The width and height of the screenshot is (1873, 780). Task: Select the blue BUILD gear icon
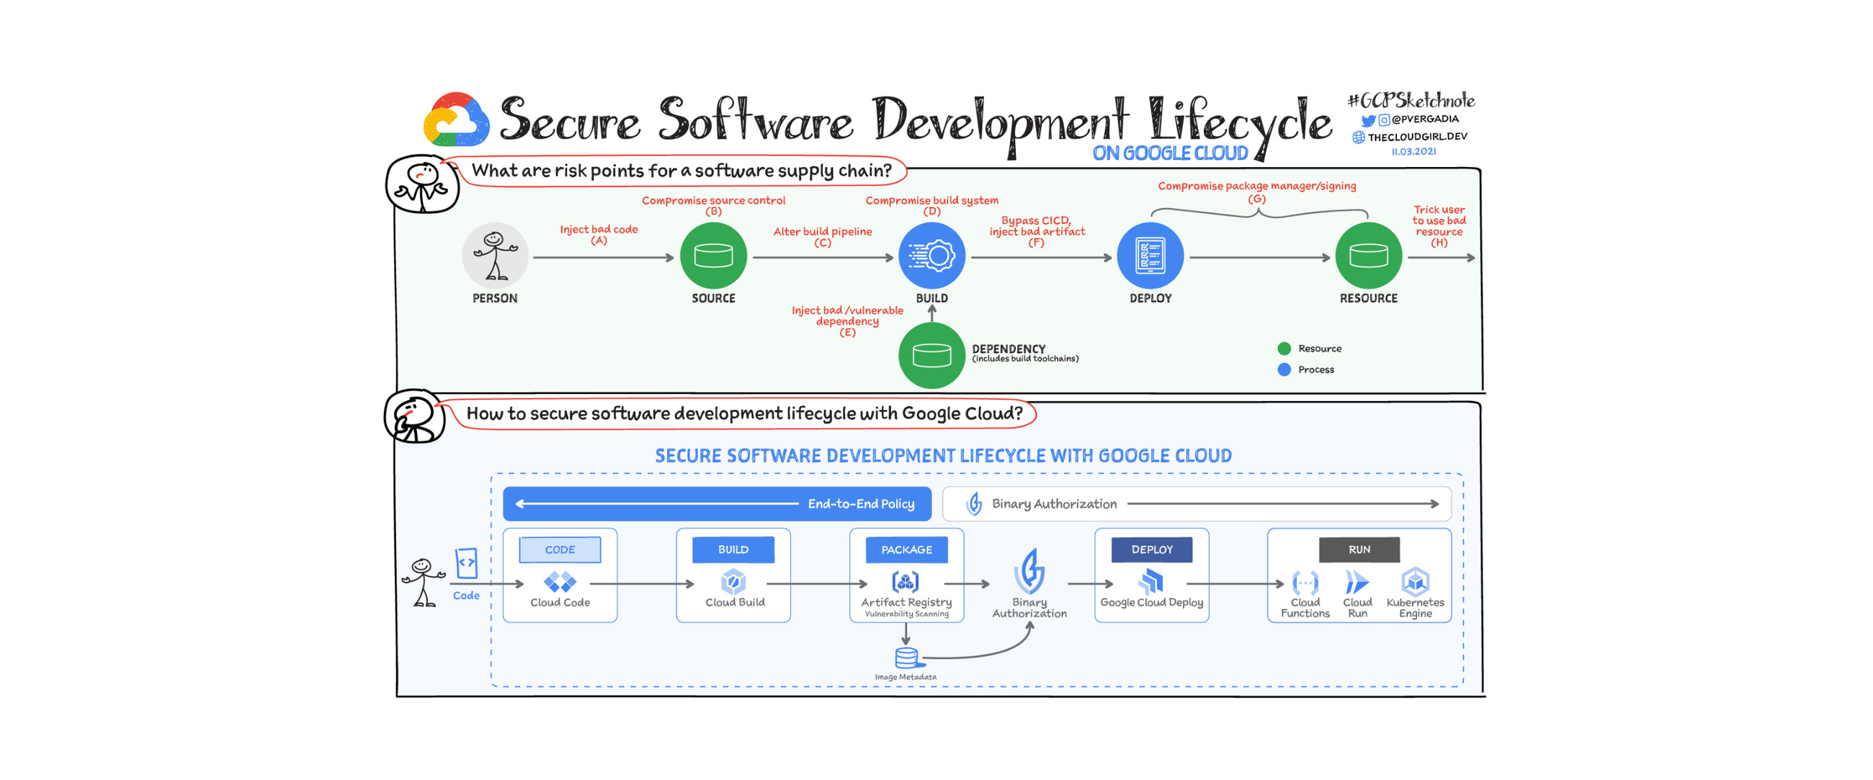(x=931, y=256)
